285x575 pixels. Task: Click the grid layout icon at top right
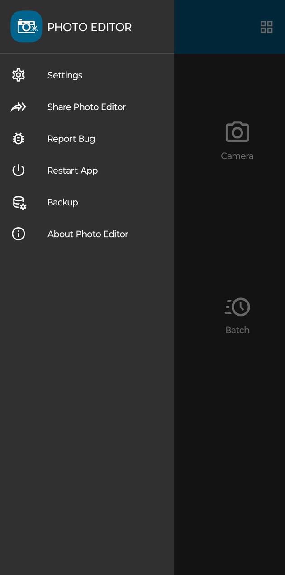[266, 27]
